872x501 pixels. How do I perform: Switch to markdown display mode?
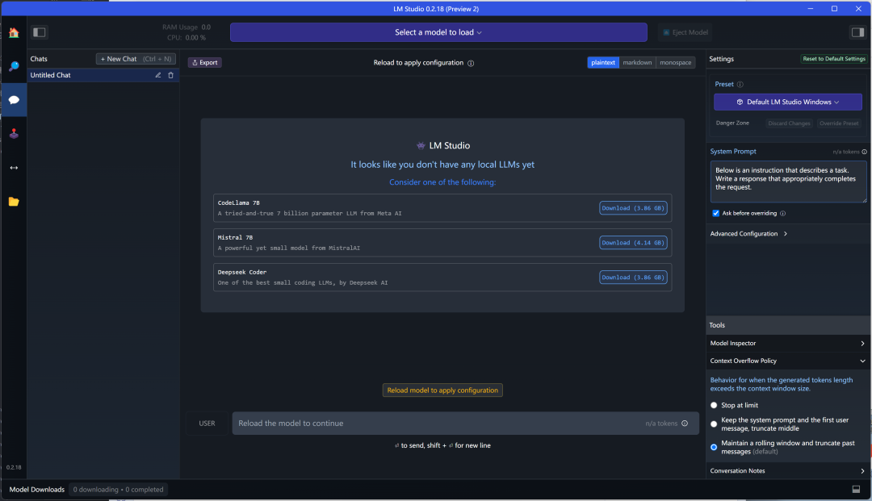click(637, 63)
